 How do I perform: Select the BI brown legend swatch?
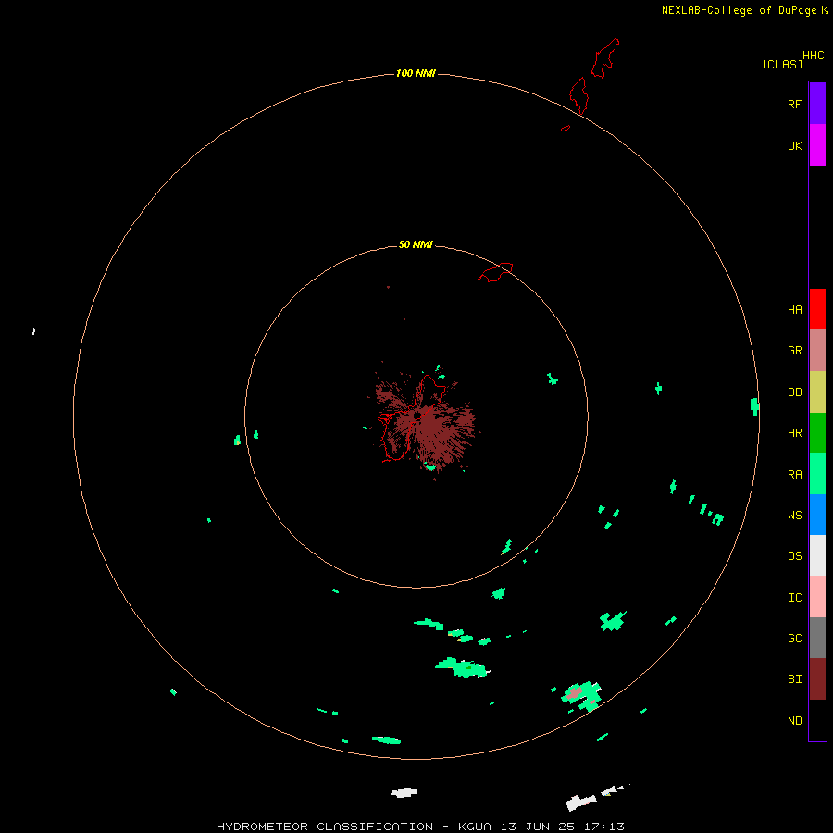pos(817,679)
